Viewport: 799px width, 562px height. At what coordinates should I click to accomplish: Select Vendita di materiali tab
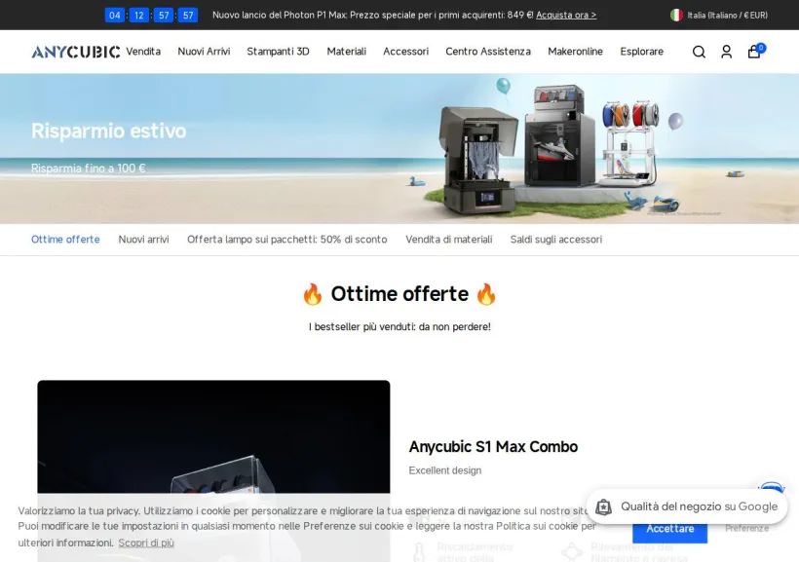coord(449,240)
